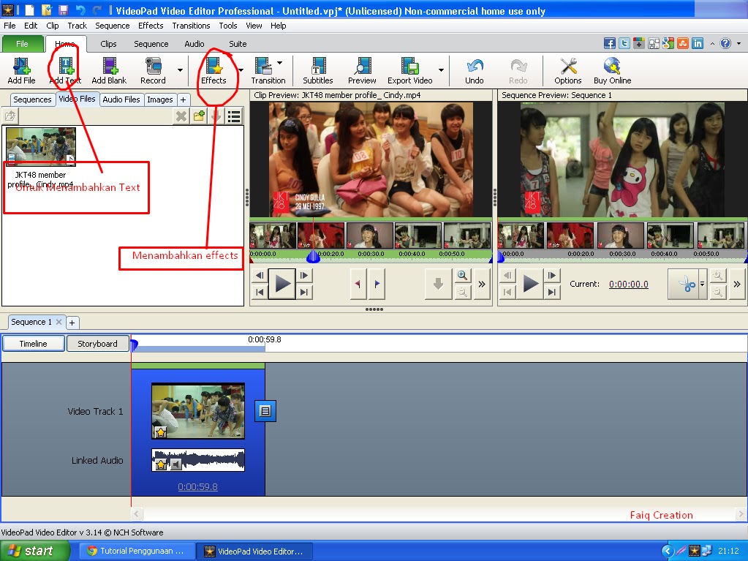
Task: Select the Images bin tab
Action: click(x=160, y=99)
